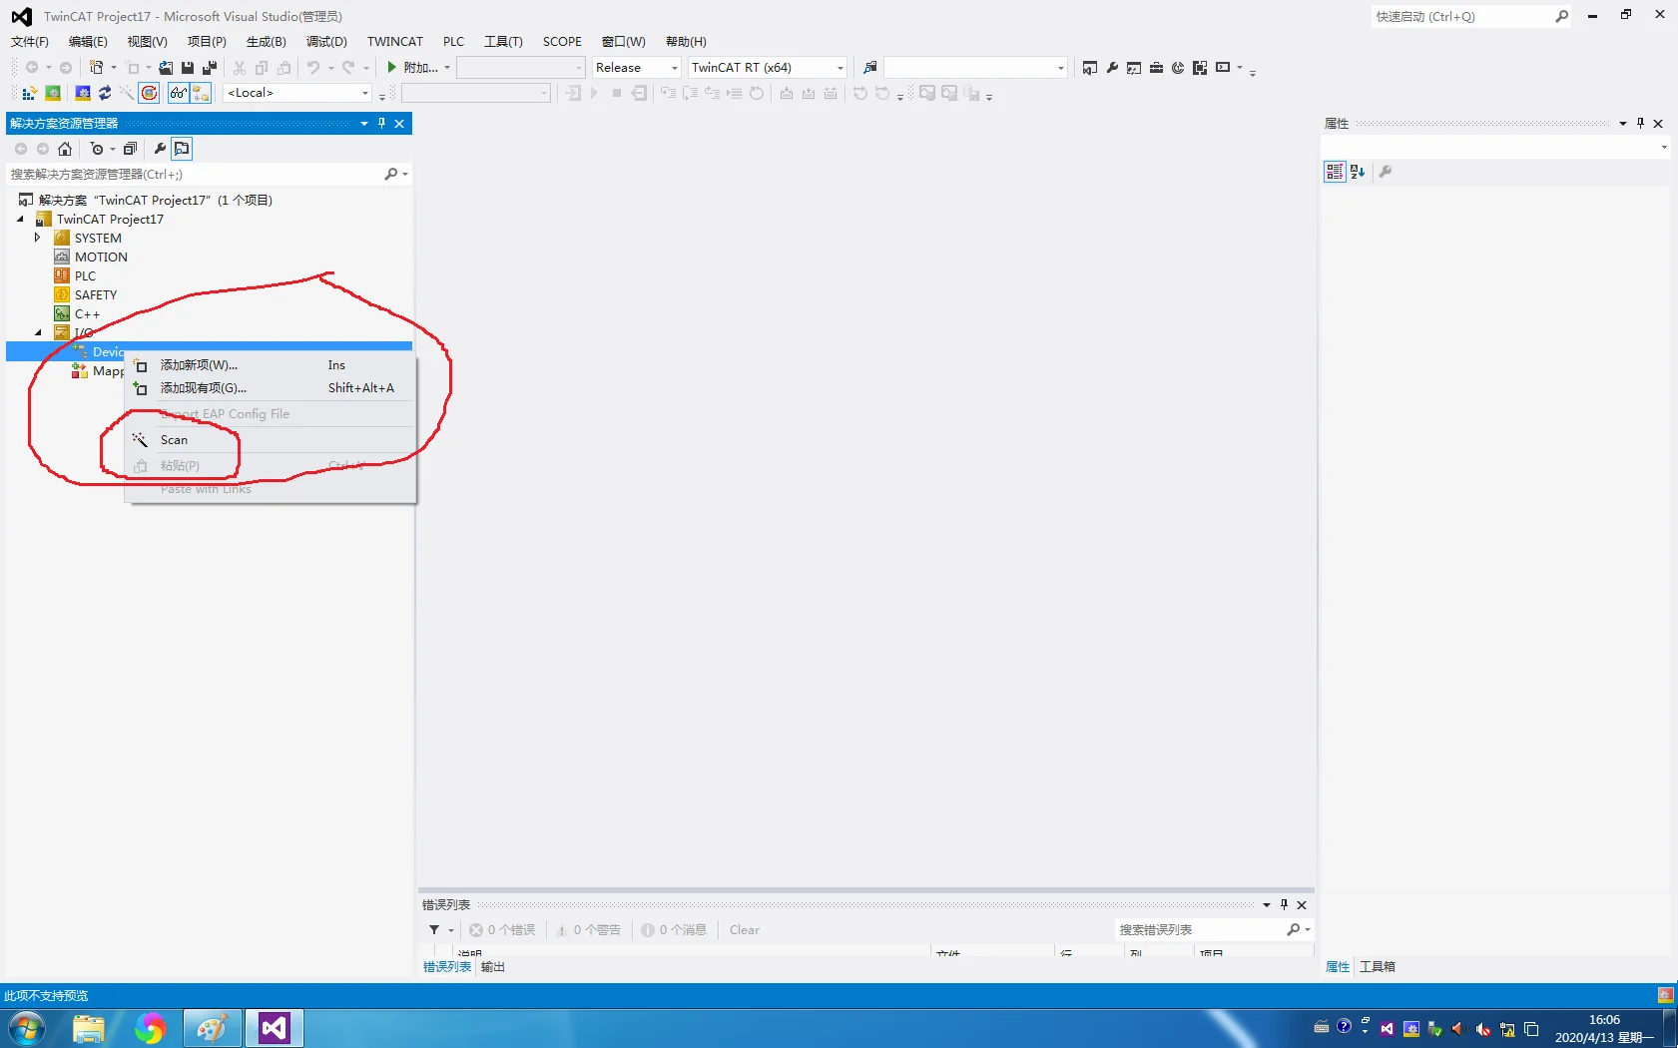The height and width of the screenshot is (1048, 1678).
Task: Open the colorful browser icon on taskbar
Action: (x=150, y=1028)
